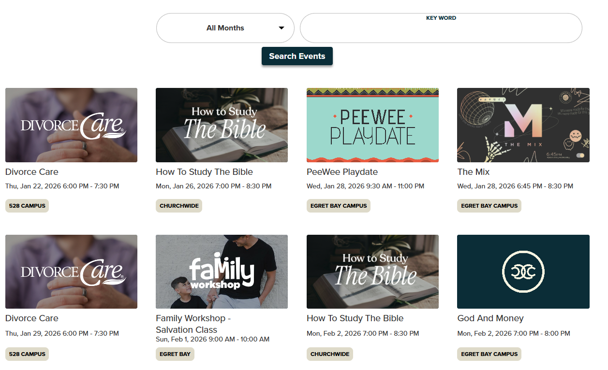Open the Family Workshop event image

[222, 271]
